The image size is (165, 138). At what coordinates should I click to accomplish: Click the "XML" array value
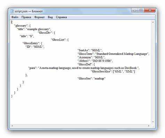click(129, 72)
